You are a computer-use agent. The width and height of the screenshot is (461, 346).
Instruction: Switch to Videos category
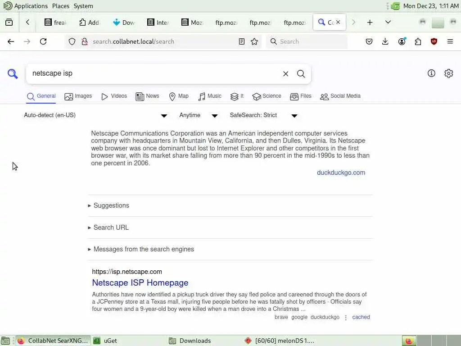click(x=114, y=96)
